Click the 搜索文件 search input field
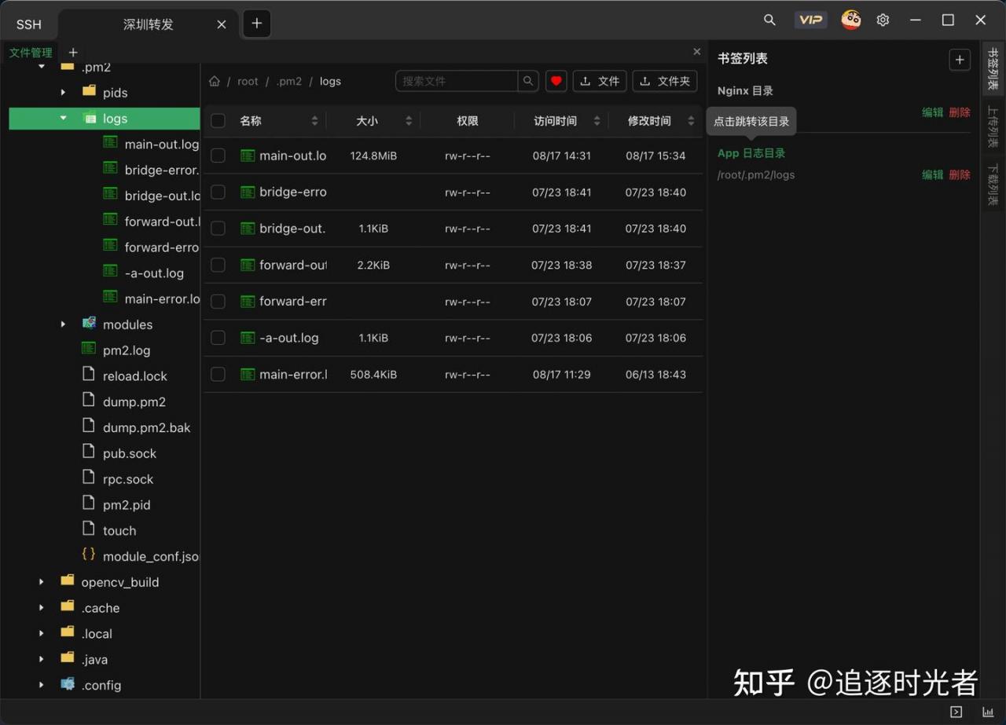This screenshot has width=1006, height=725. click(x=457, y=81)
